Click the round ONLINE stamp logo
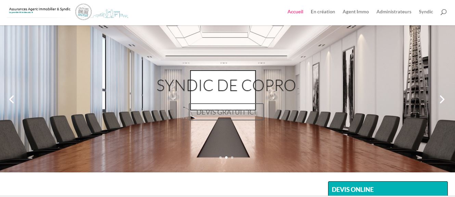Image resolution: width=455 pixels, height=197 pixels. [x=83, y=12]
